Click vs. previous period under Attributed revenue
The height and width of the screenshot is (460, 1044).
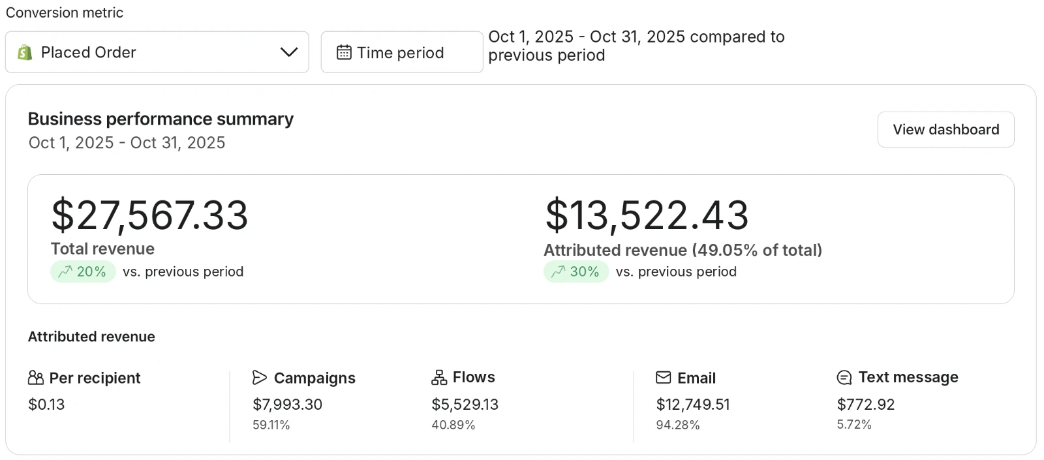(676, 271)
